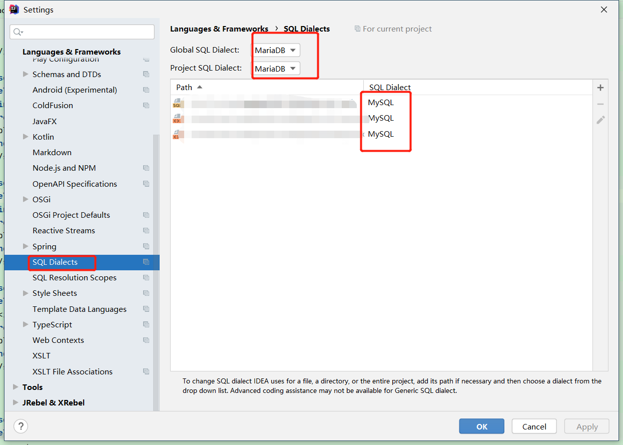Click in the settings search field
Viewport: 623px width, 445px height.
(82, 32)
